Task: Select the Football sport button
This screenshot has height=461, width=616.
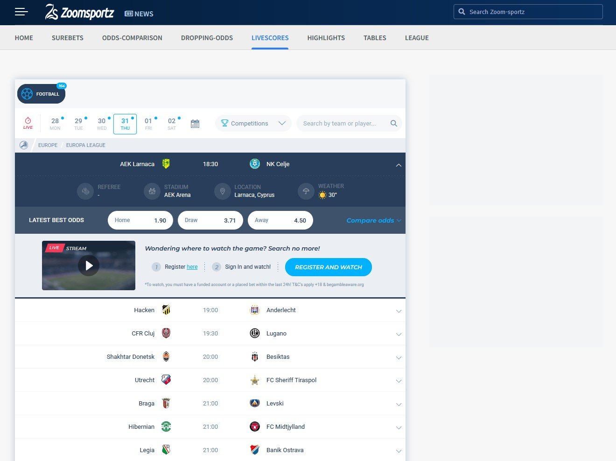Action: point(42,94)
